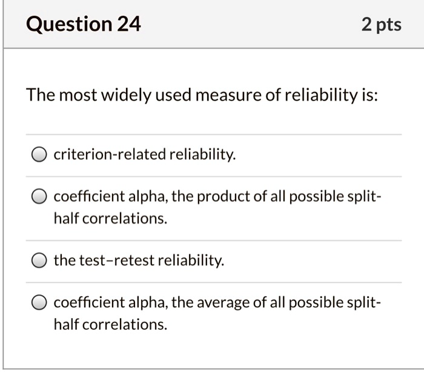Click the number "24" in the heading
The width and height of the screenshot is (424, 372).
click(128, 25)
